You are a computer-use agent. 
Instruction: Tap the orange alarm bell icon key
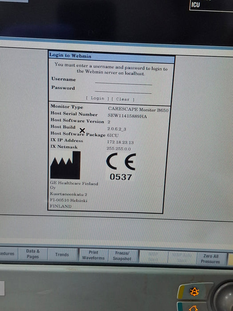pos(194,292)
